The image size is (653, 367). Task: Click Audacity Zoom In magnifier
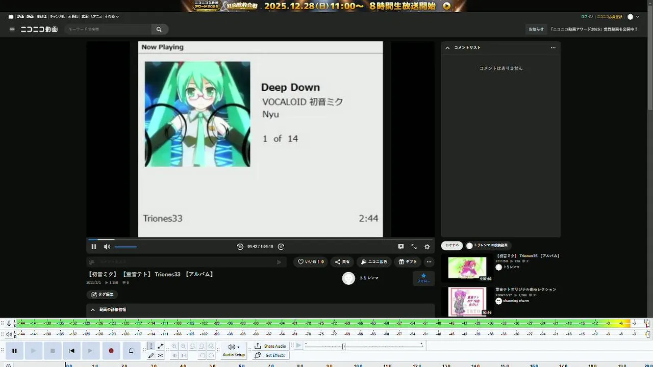[x=174, y=346]
